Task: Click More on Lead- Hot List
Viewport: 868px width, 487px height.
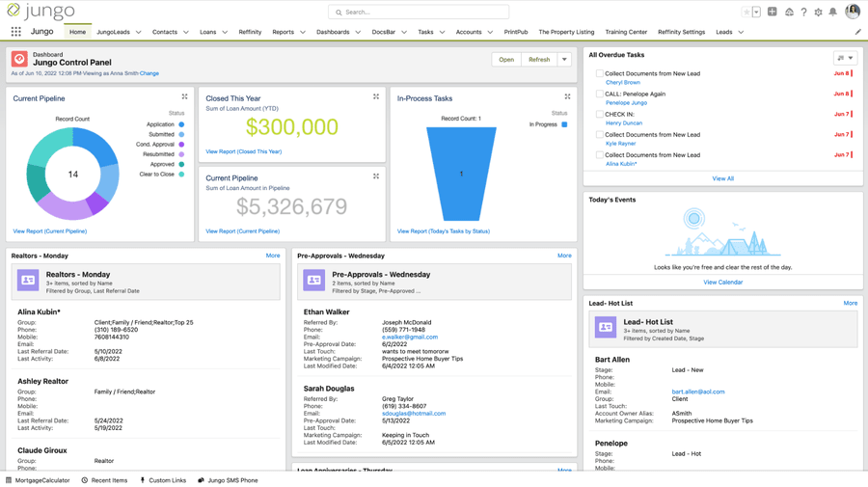Action: (851, 303)
